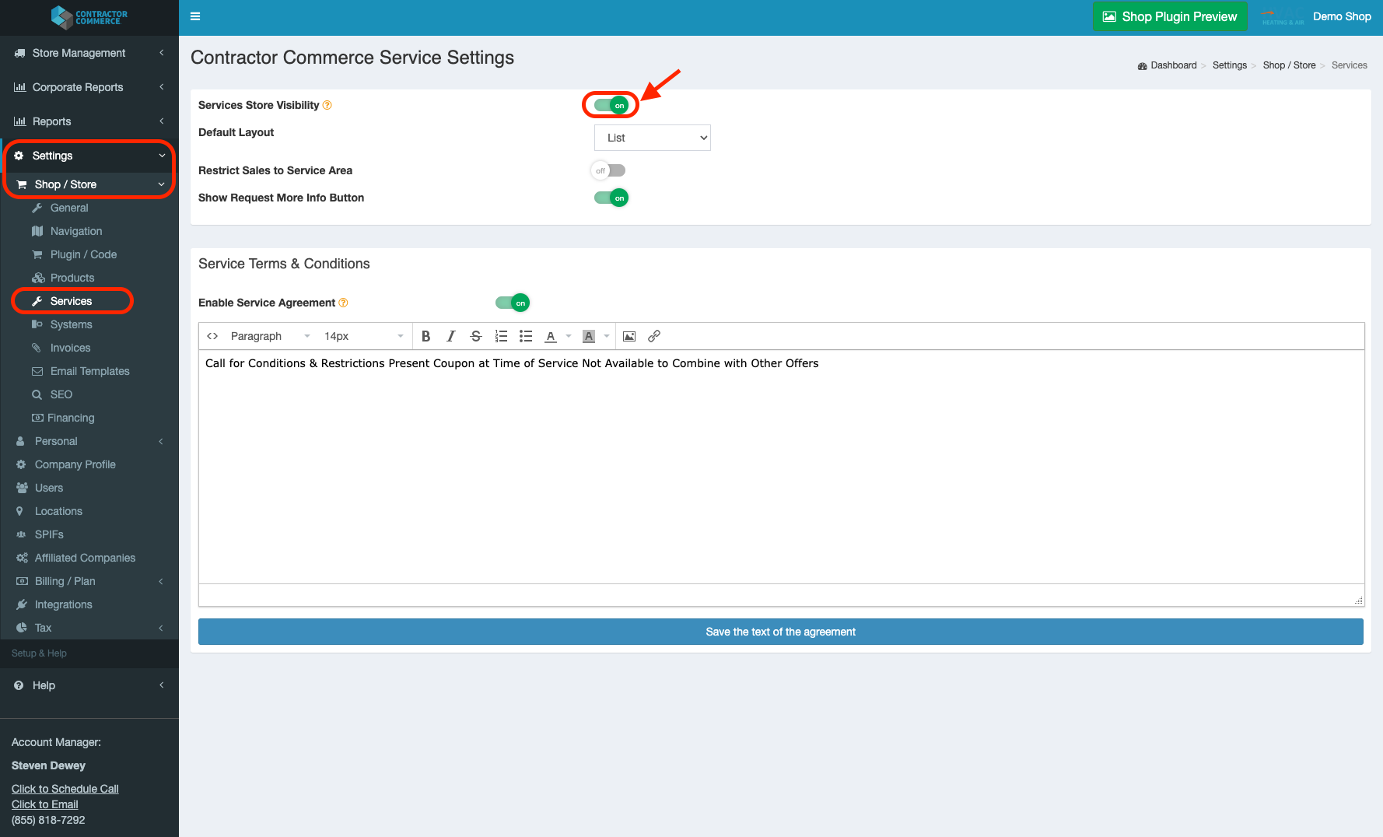Click the Shop Plugin Preview button
Viewport: 1383px width, 837px height.
pyautogui.click(x=1170, y=16)
